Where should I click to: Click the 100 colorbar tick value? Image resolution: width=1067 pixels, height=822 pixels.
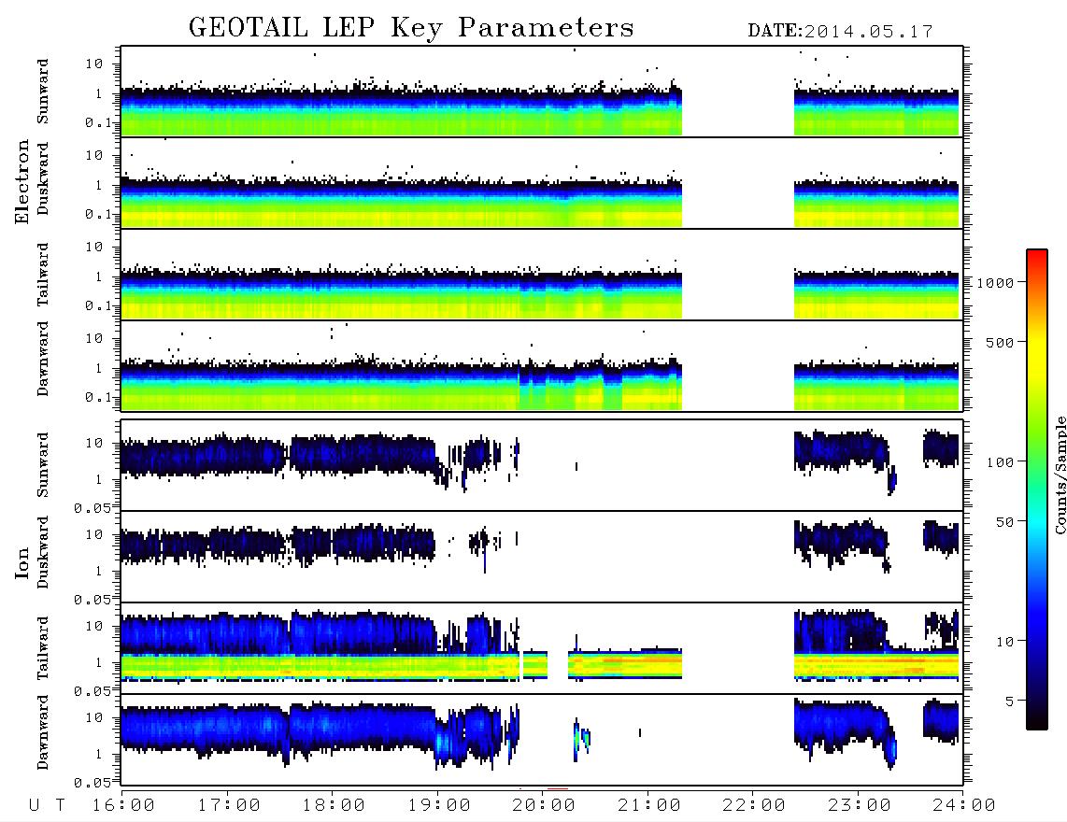[x=1001, y=462]
